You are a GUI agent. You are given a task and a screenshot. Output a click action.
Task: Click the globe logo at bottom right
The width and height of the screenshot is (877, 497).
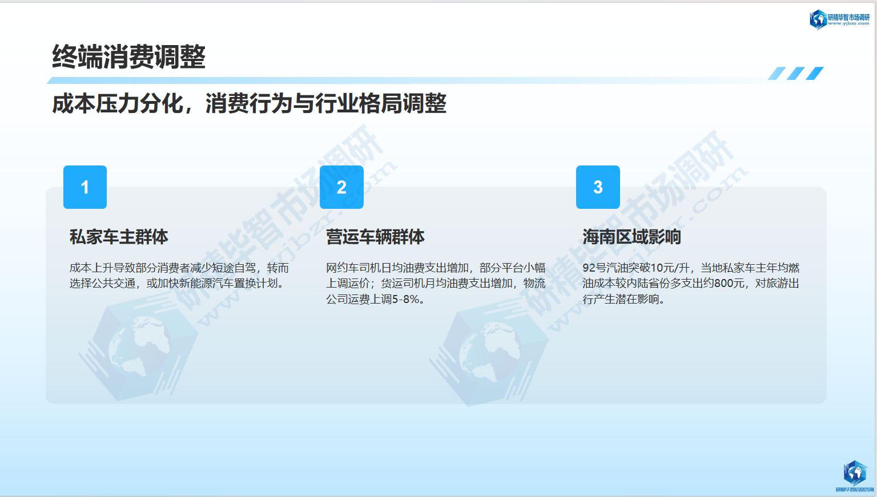coord(855,476)
